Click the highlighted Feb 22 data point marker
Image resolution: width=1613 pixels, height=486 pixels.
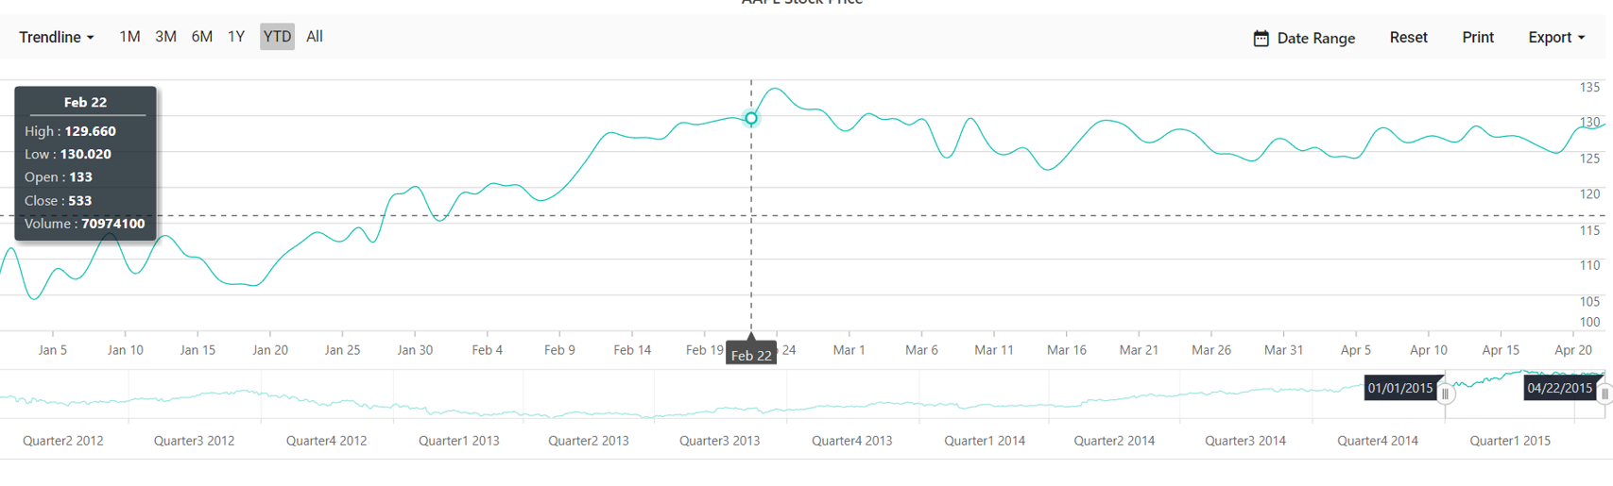751,119
